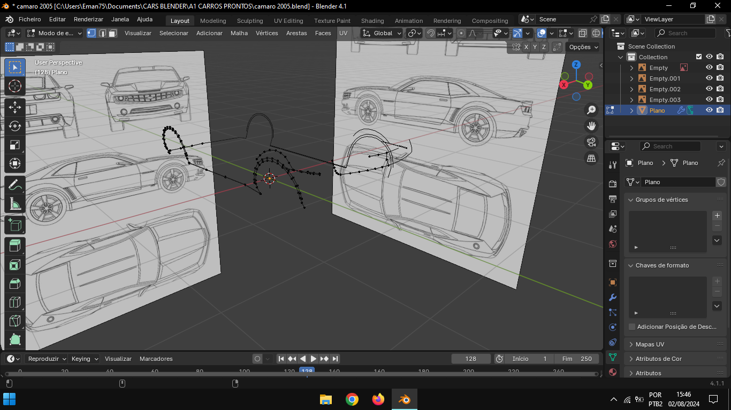Select the Rotate tool
The height and width of the screenshot is (410, 731).
(x=15, y=126)
